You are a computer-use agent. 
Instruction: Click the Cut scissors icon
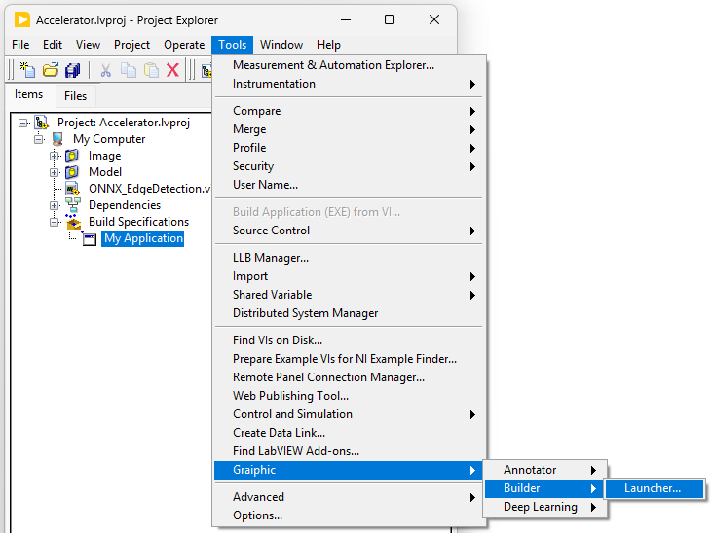[106, 70]
